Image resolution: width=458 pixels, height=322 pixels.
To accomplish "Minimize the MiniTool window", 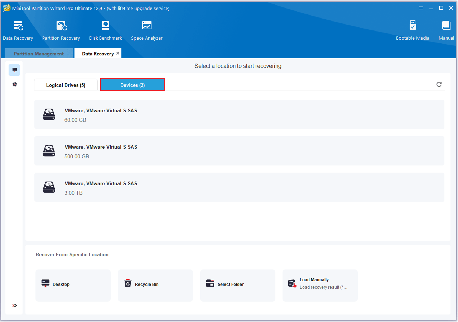I will pos(432,8).
